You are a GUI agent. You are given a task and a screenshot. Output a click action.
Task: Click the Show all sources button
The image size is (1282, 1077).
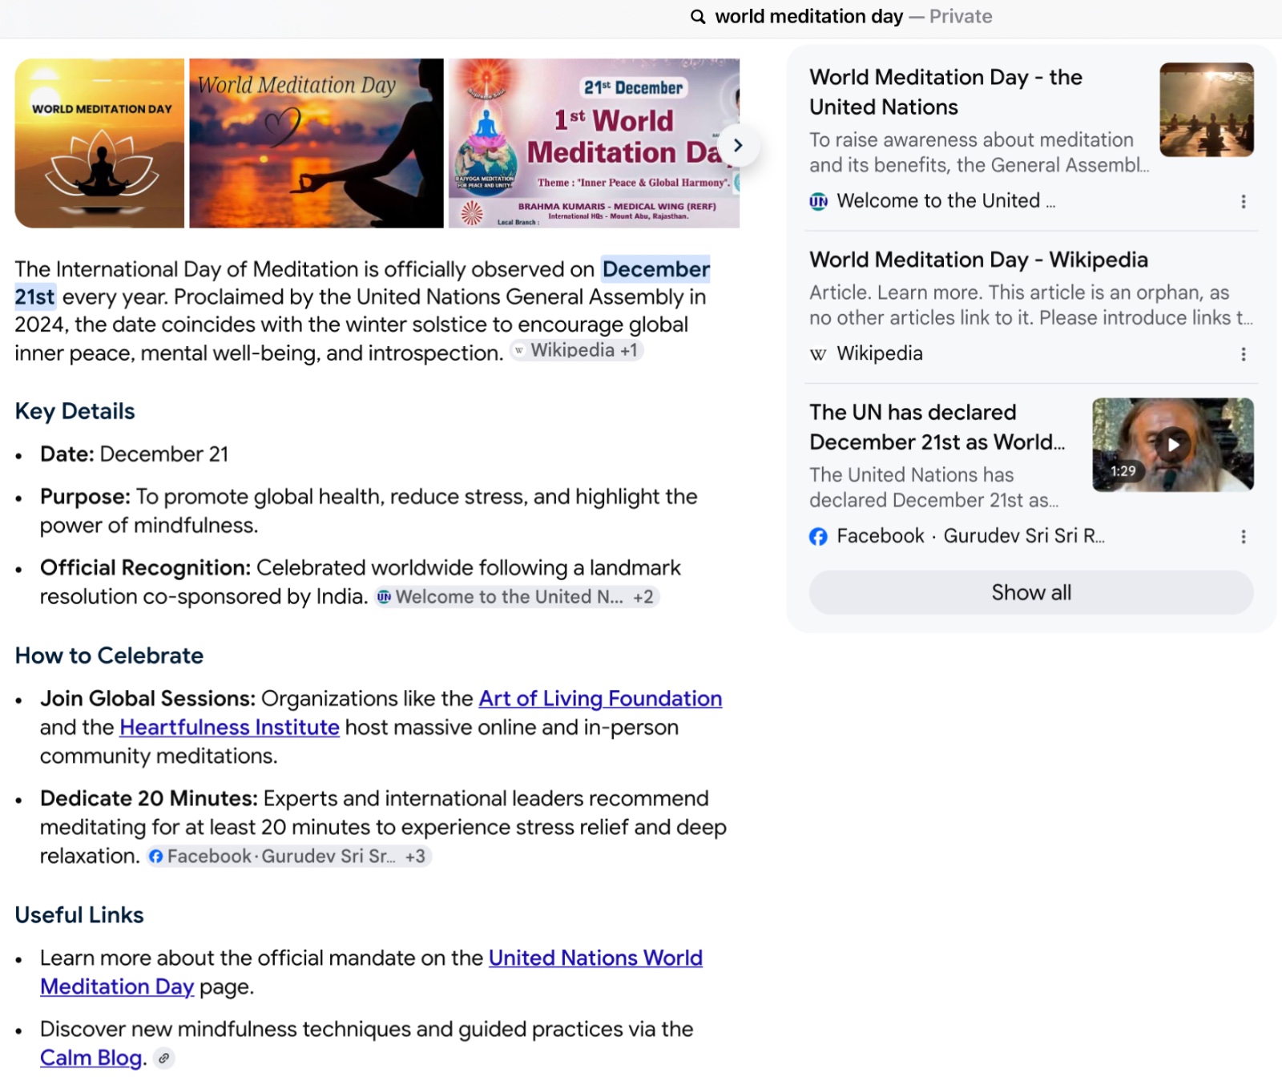(x=1031, y=592)
